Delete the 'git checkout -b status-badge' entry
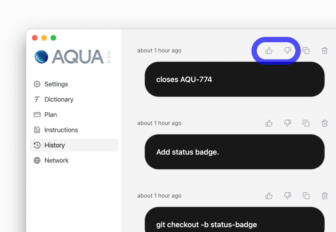The width and height of the screenshot is (336, 232). click(x=324, y=196)
